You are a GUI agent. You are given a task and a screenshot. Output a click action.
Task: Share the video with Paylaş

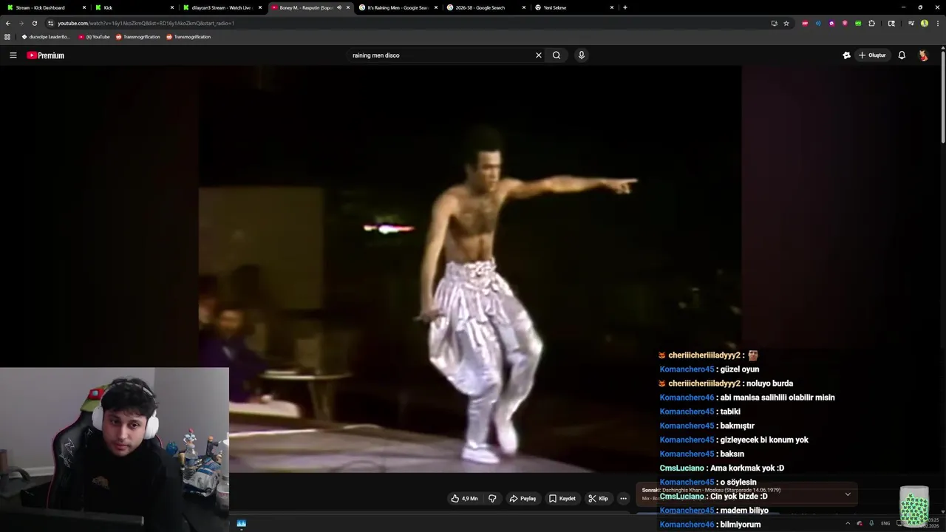(x=523, y=499)
